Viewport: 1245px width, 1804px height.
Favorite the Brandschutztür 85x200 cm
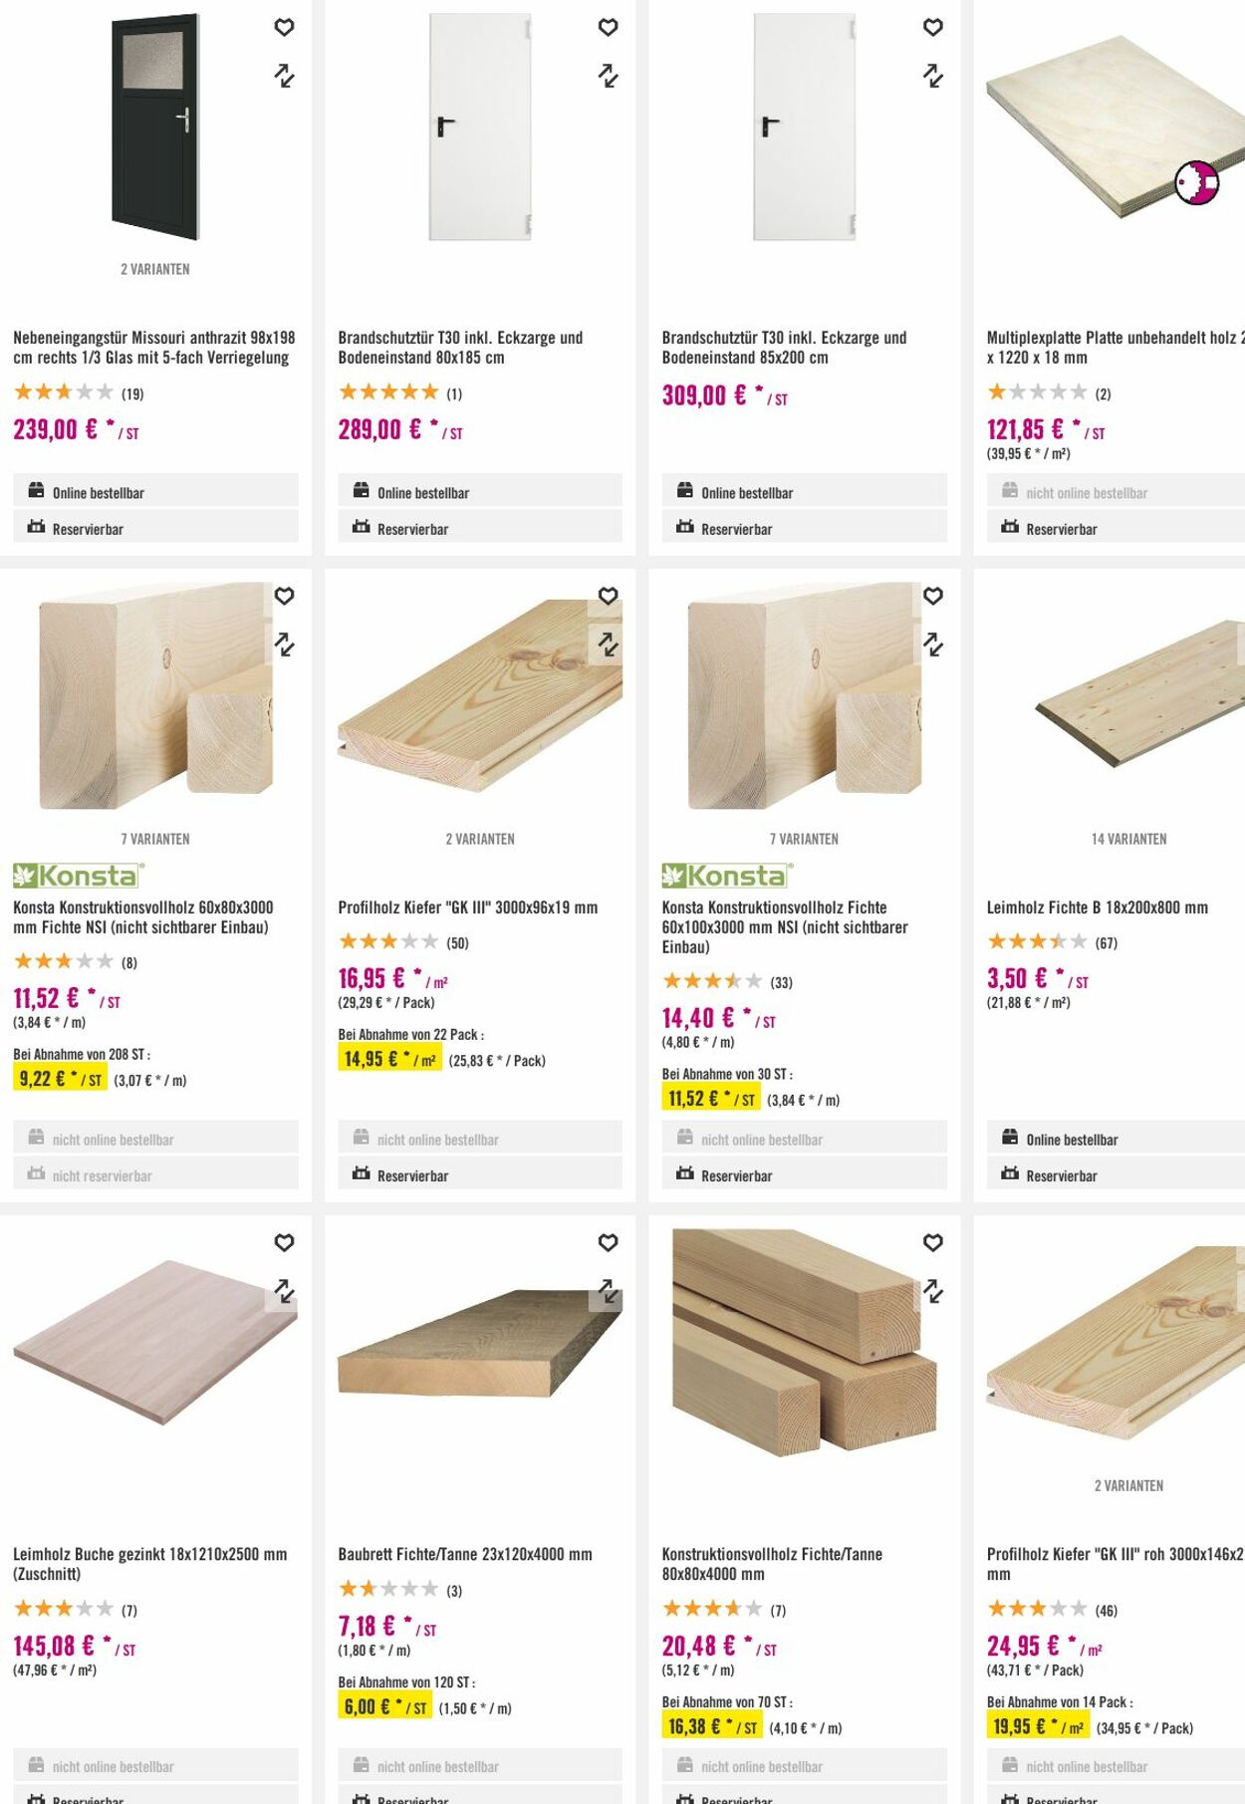point(932,27)
